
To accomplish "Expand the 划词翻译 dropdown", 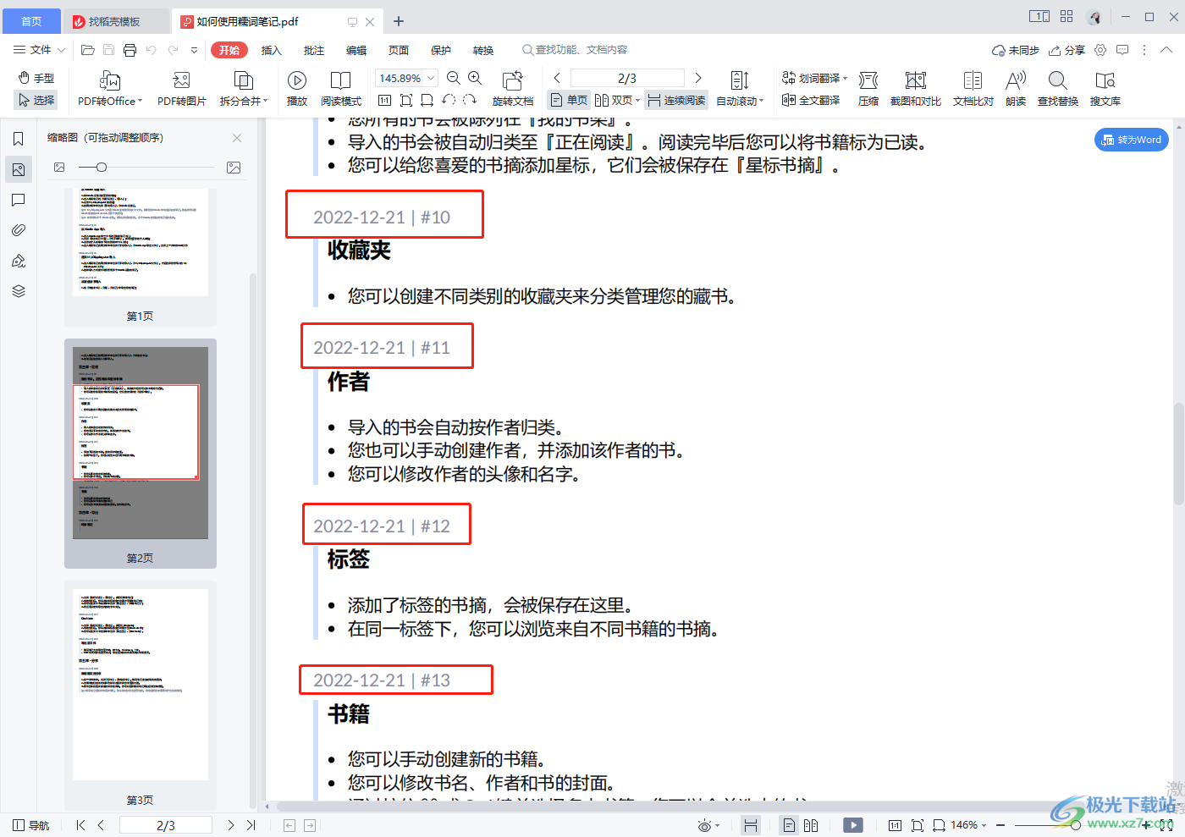I will 845,78.
